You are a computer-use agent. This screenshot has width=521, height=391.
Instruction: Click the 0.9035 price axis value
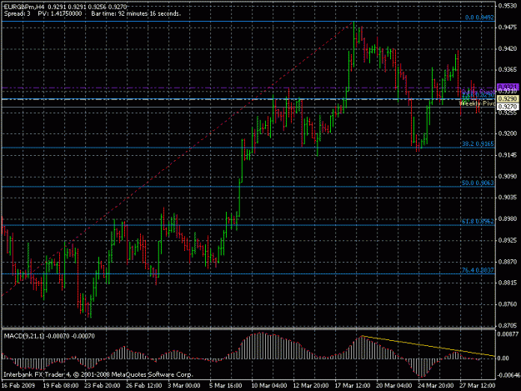[508, 198]
